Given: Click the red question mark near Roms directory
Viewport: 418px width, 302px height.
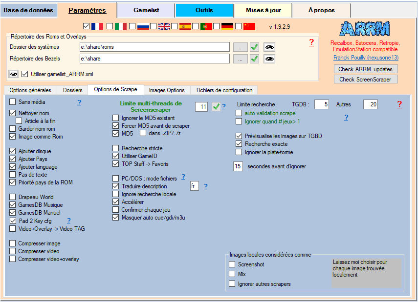Looking at the screenshot, I should [x=311, y=42].
